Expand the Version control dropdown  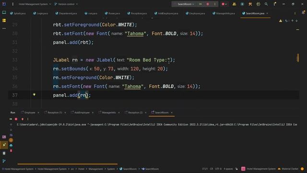[66, 4]
